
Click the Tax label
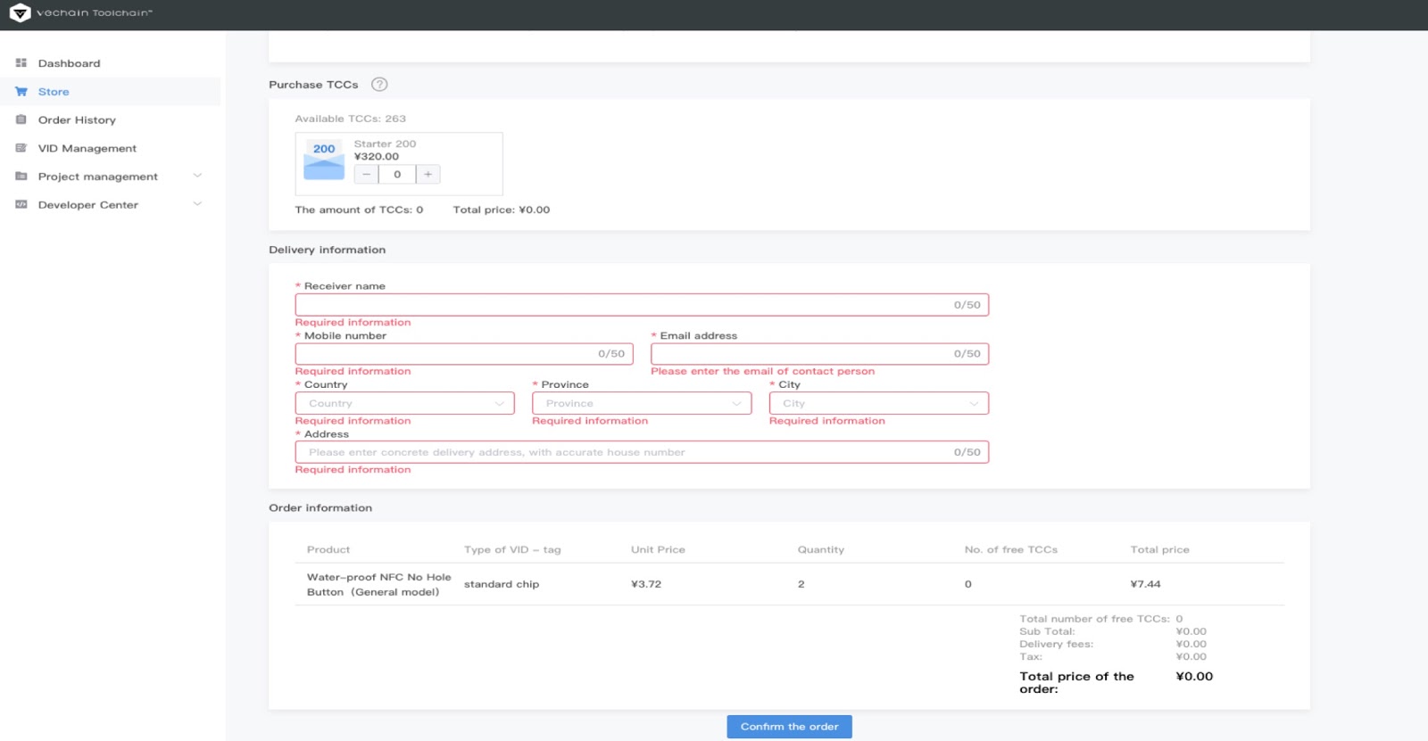click(x=1031, y=657)
